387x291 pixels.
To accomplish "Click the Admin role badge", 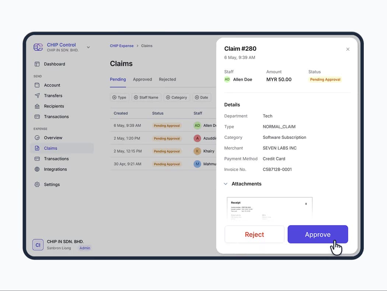I will 85,248.
